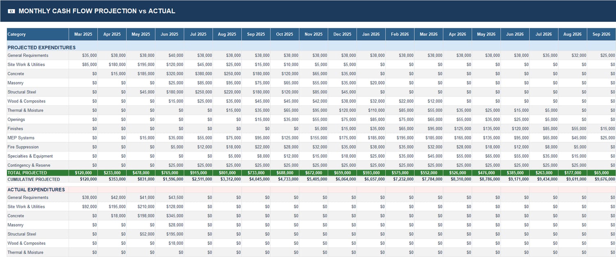The image size is (616, 257).
Task: Click total projected $120,000 cell for Mar 2025
Action: pyautogui.click(x=83, y=173)
